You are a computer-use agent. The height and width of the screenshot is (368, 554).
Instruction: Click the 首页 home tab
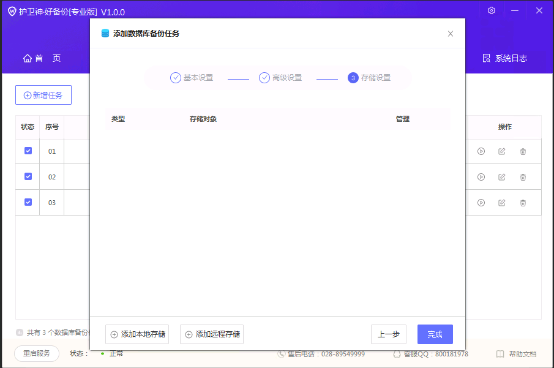point(42,58)
